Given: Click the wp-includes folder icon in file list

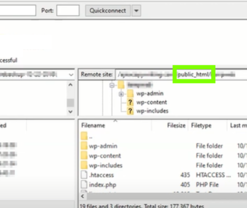Looking at the screenshot, I should 84,165.
